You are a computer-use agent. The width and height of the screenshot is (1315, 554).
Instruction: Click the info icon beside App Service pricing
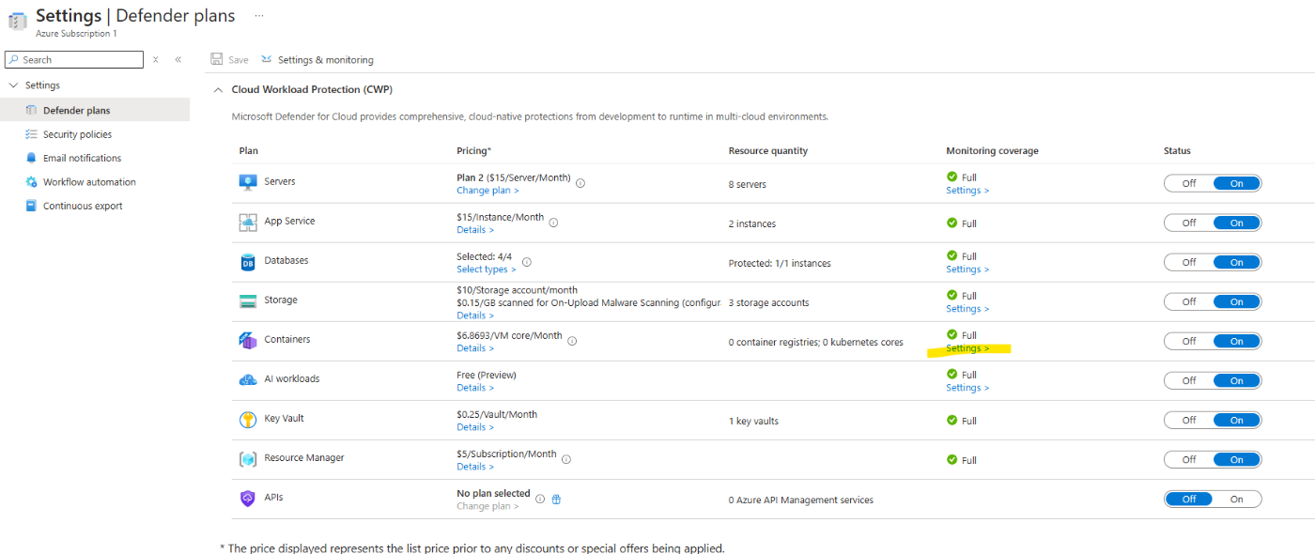pyautogui.click(x=553, y=223)
